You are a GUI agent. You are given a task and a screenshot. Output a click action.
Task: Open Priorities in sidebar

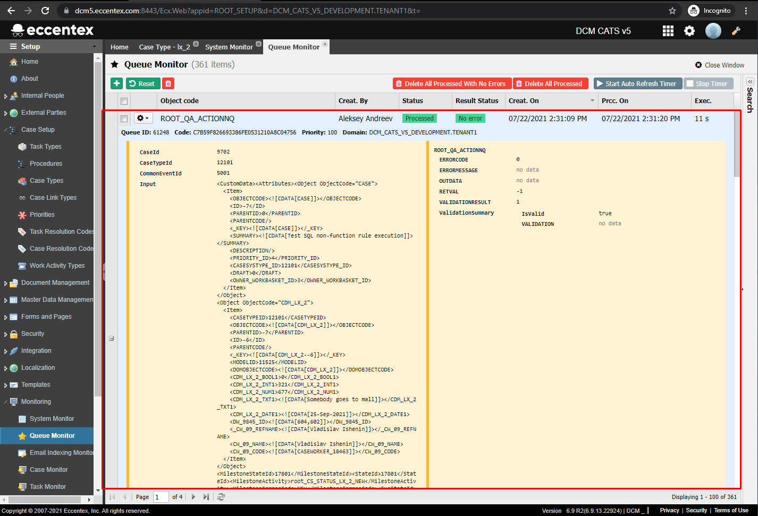click(43, 215)
